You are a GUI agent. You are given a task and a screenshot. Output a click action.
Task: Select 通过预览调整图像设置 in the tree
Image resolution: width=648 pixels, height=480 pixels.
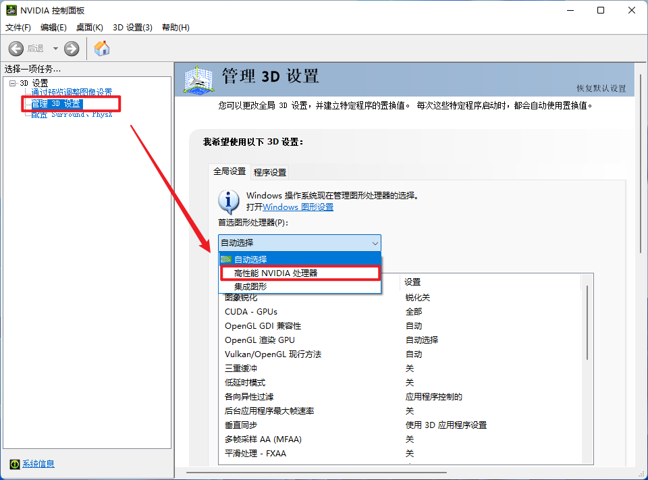pyautogui.click(x=72, y=92)
